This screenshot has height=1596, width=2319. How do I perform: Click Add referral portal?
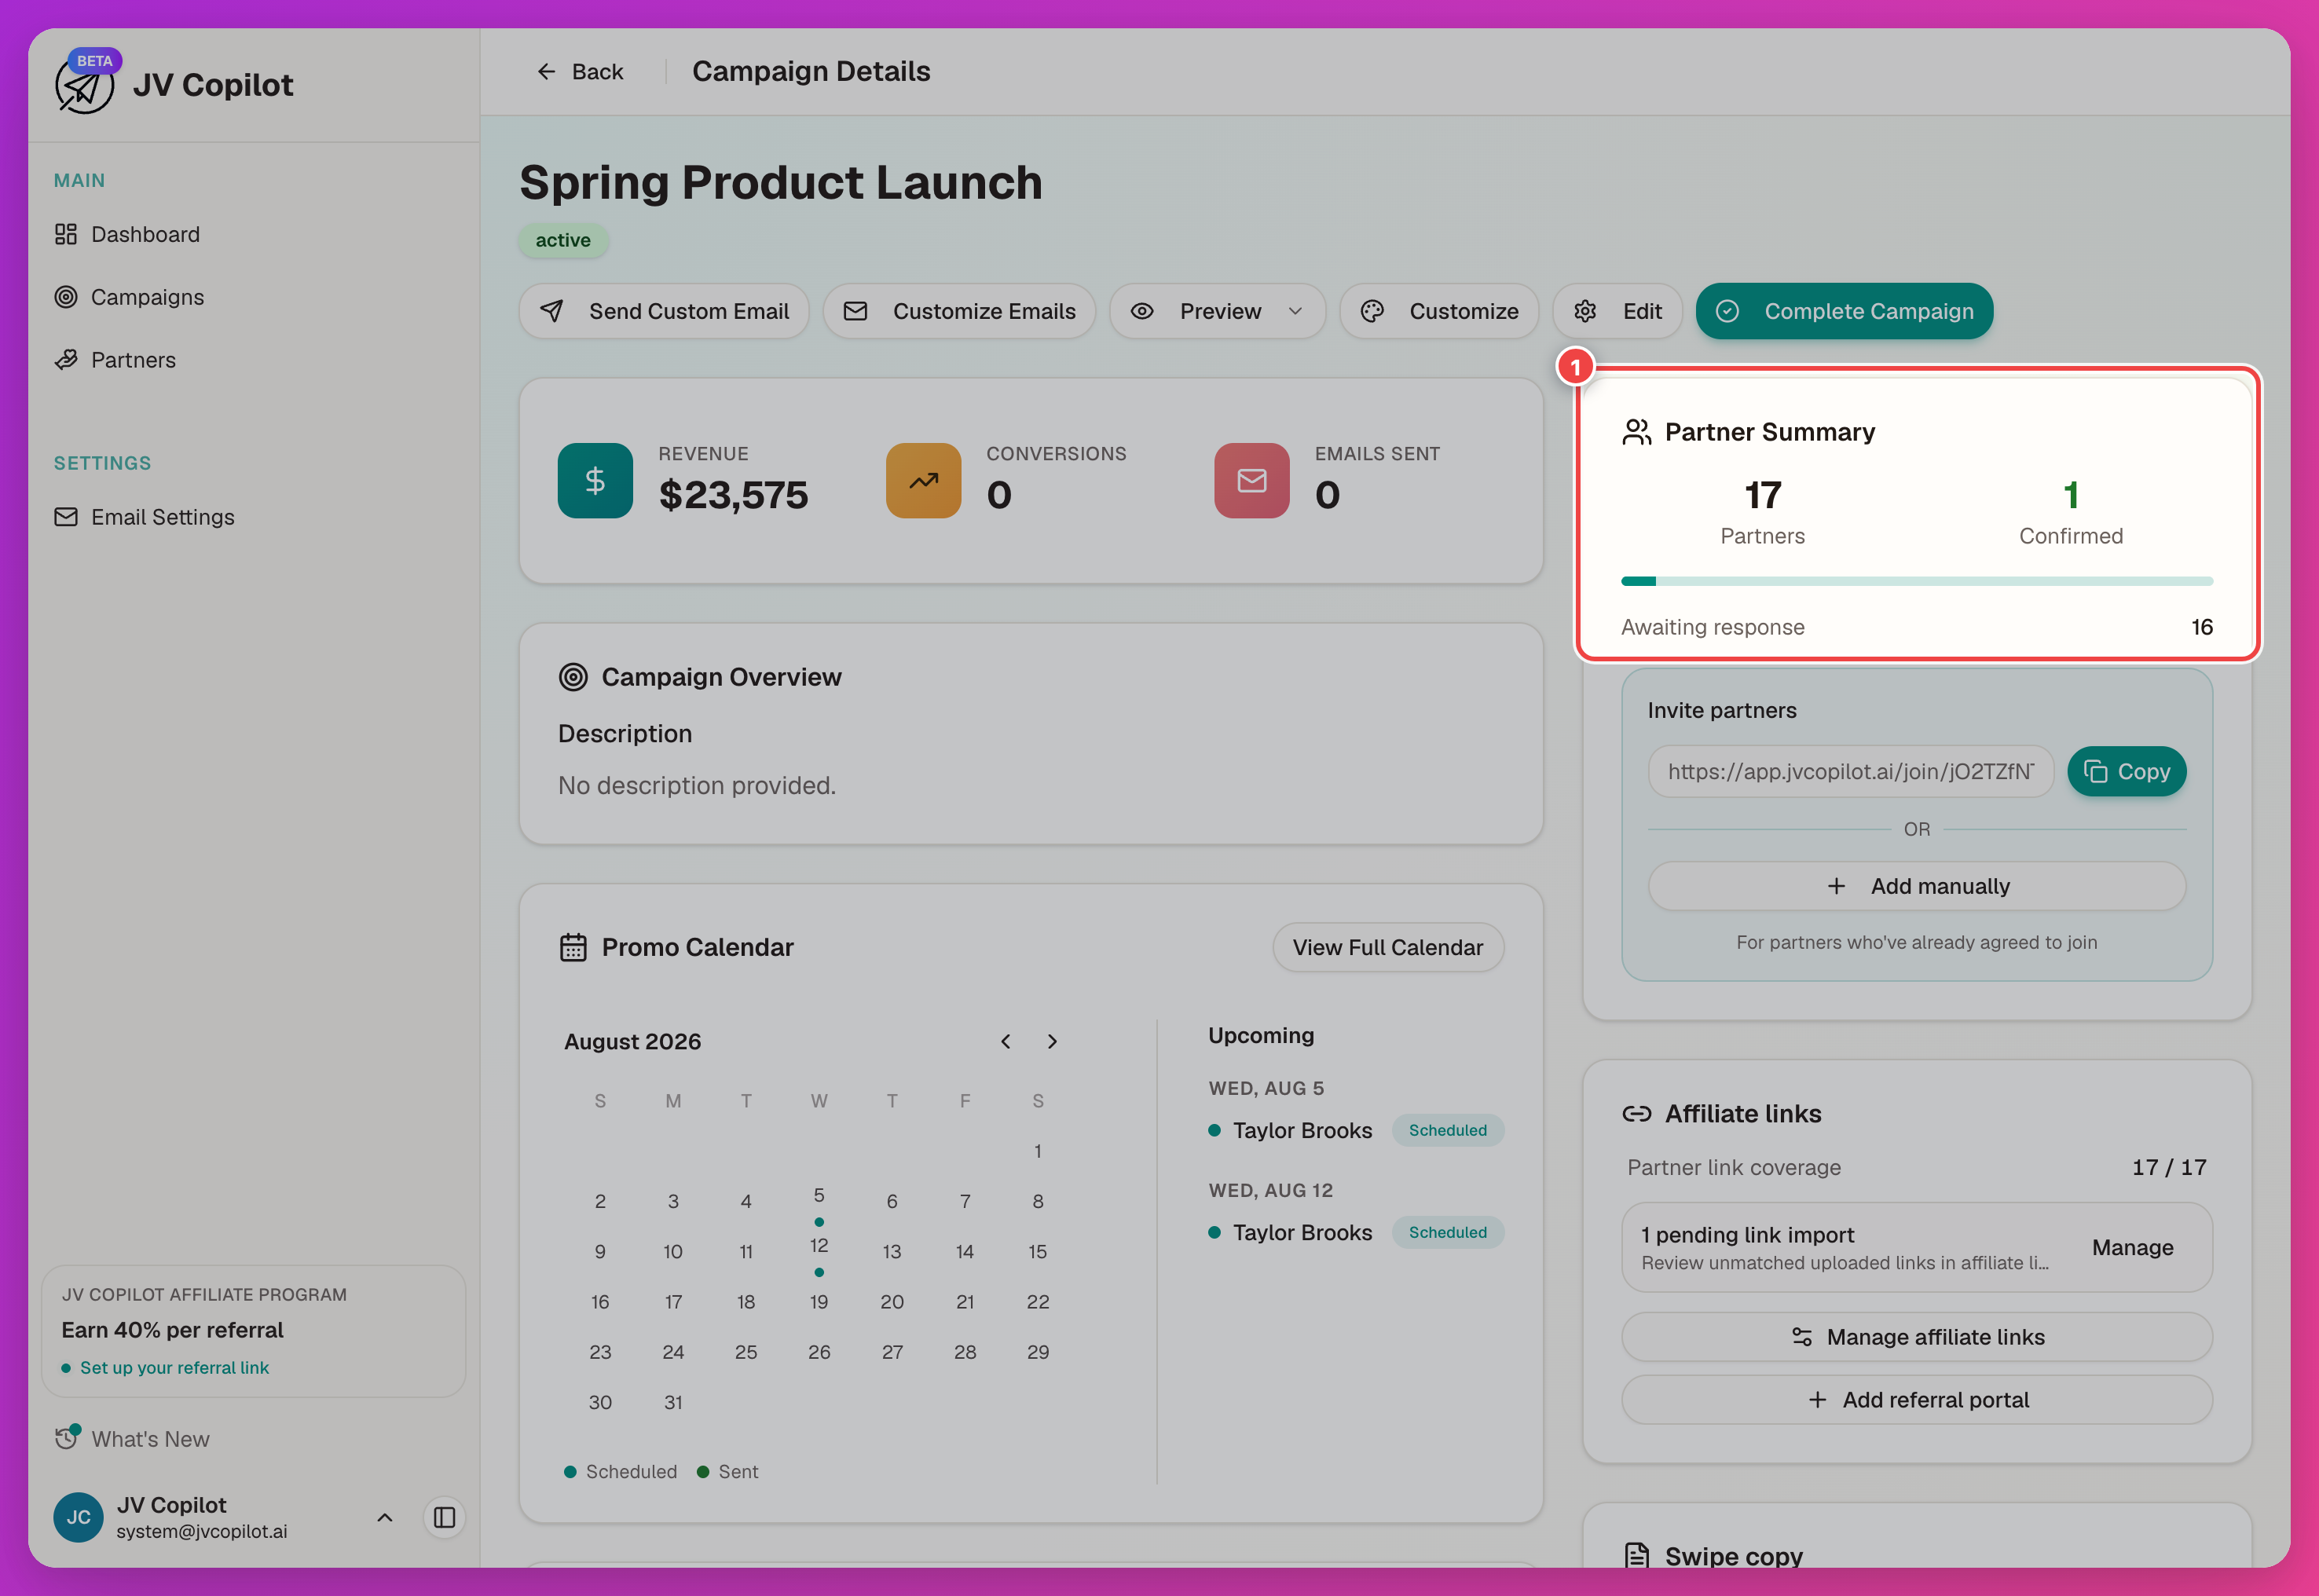pos(1917,1400)
